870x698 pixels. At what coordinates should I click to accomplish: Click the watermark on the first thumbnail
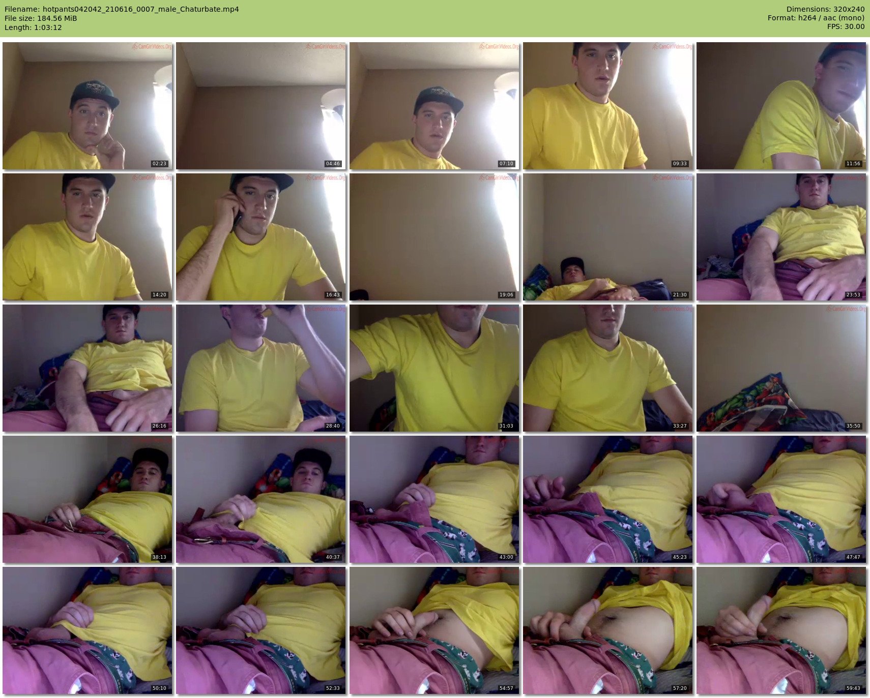[x=152, y=47]
